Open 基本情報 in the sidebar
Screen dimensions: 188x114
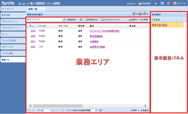(x=13, y=15)
